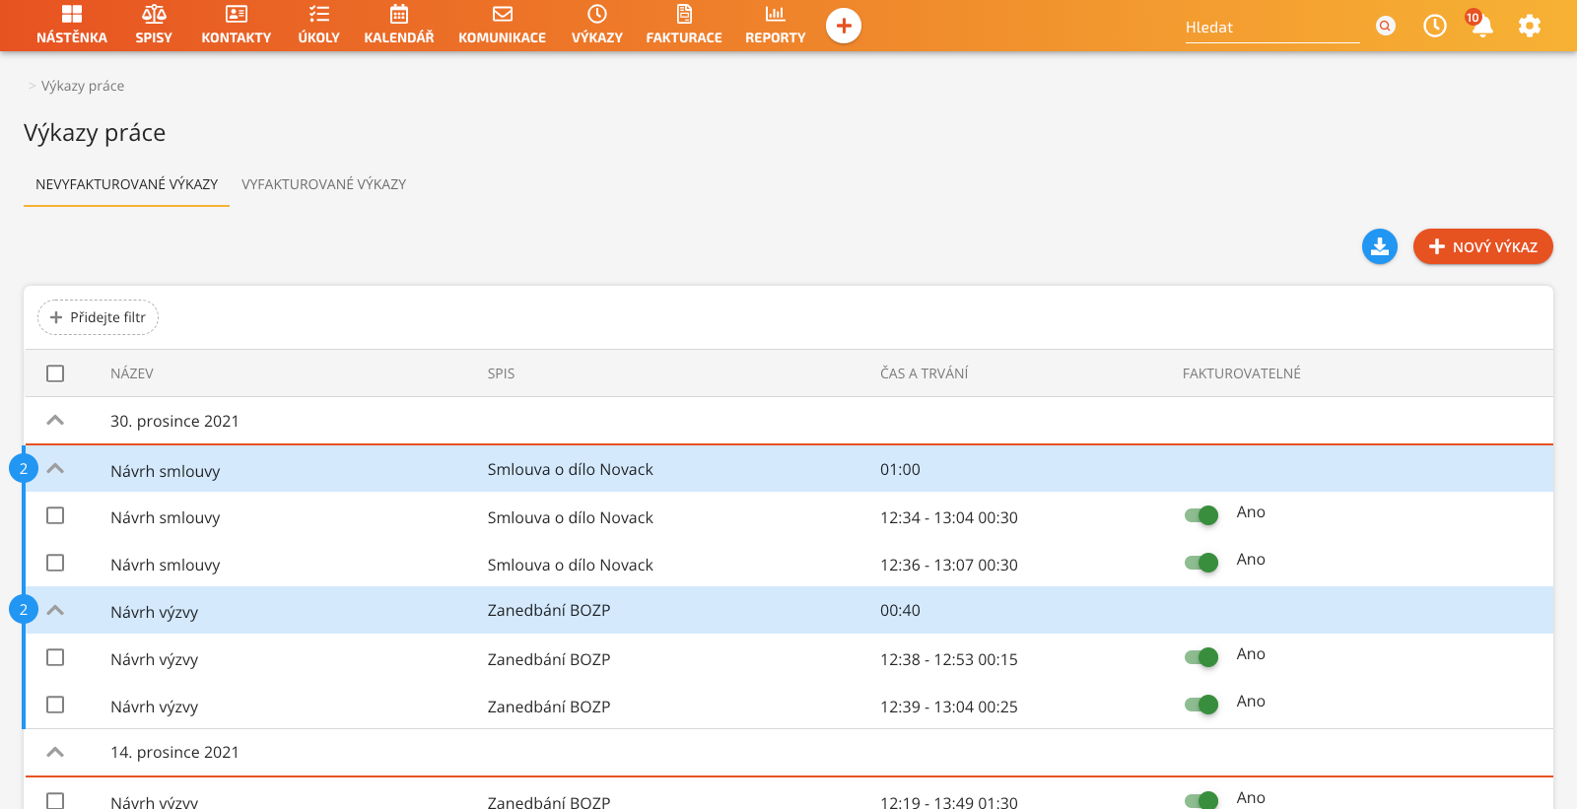Click the 01:00 total duration cell
1577x809 pixels.
[x=900, y=469]
